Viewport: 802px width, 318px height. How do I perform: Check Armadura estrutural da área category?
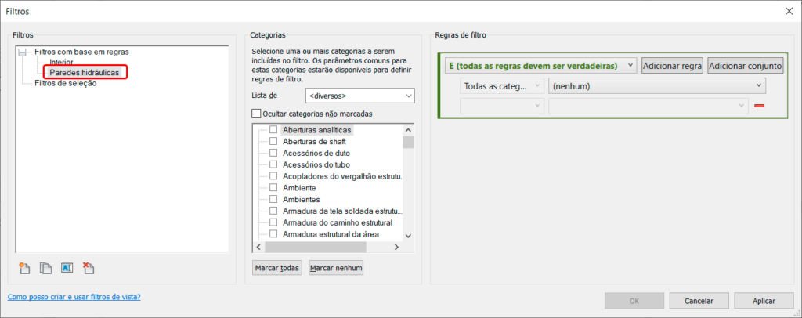(x=273, y=234)
